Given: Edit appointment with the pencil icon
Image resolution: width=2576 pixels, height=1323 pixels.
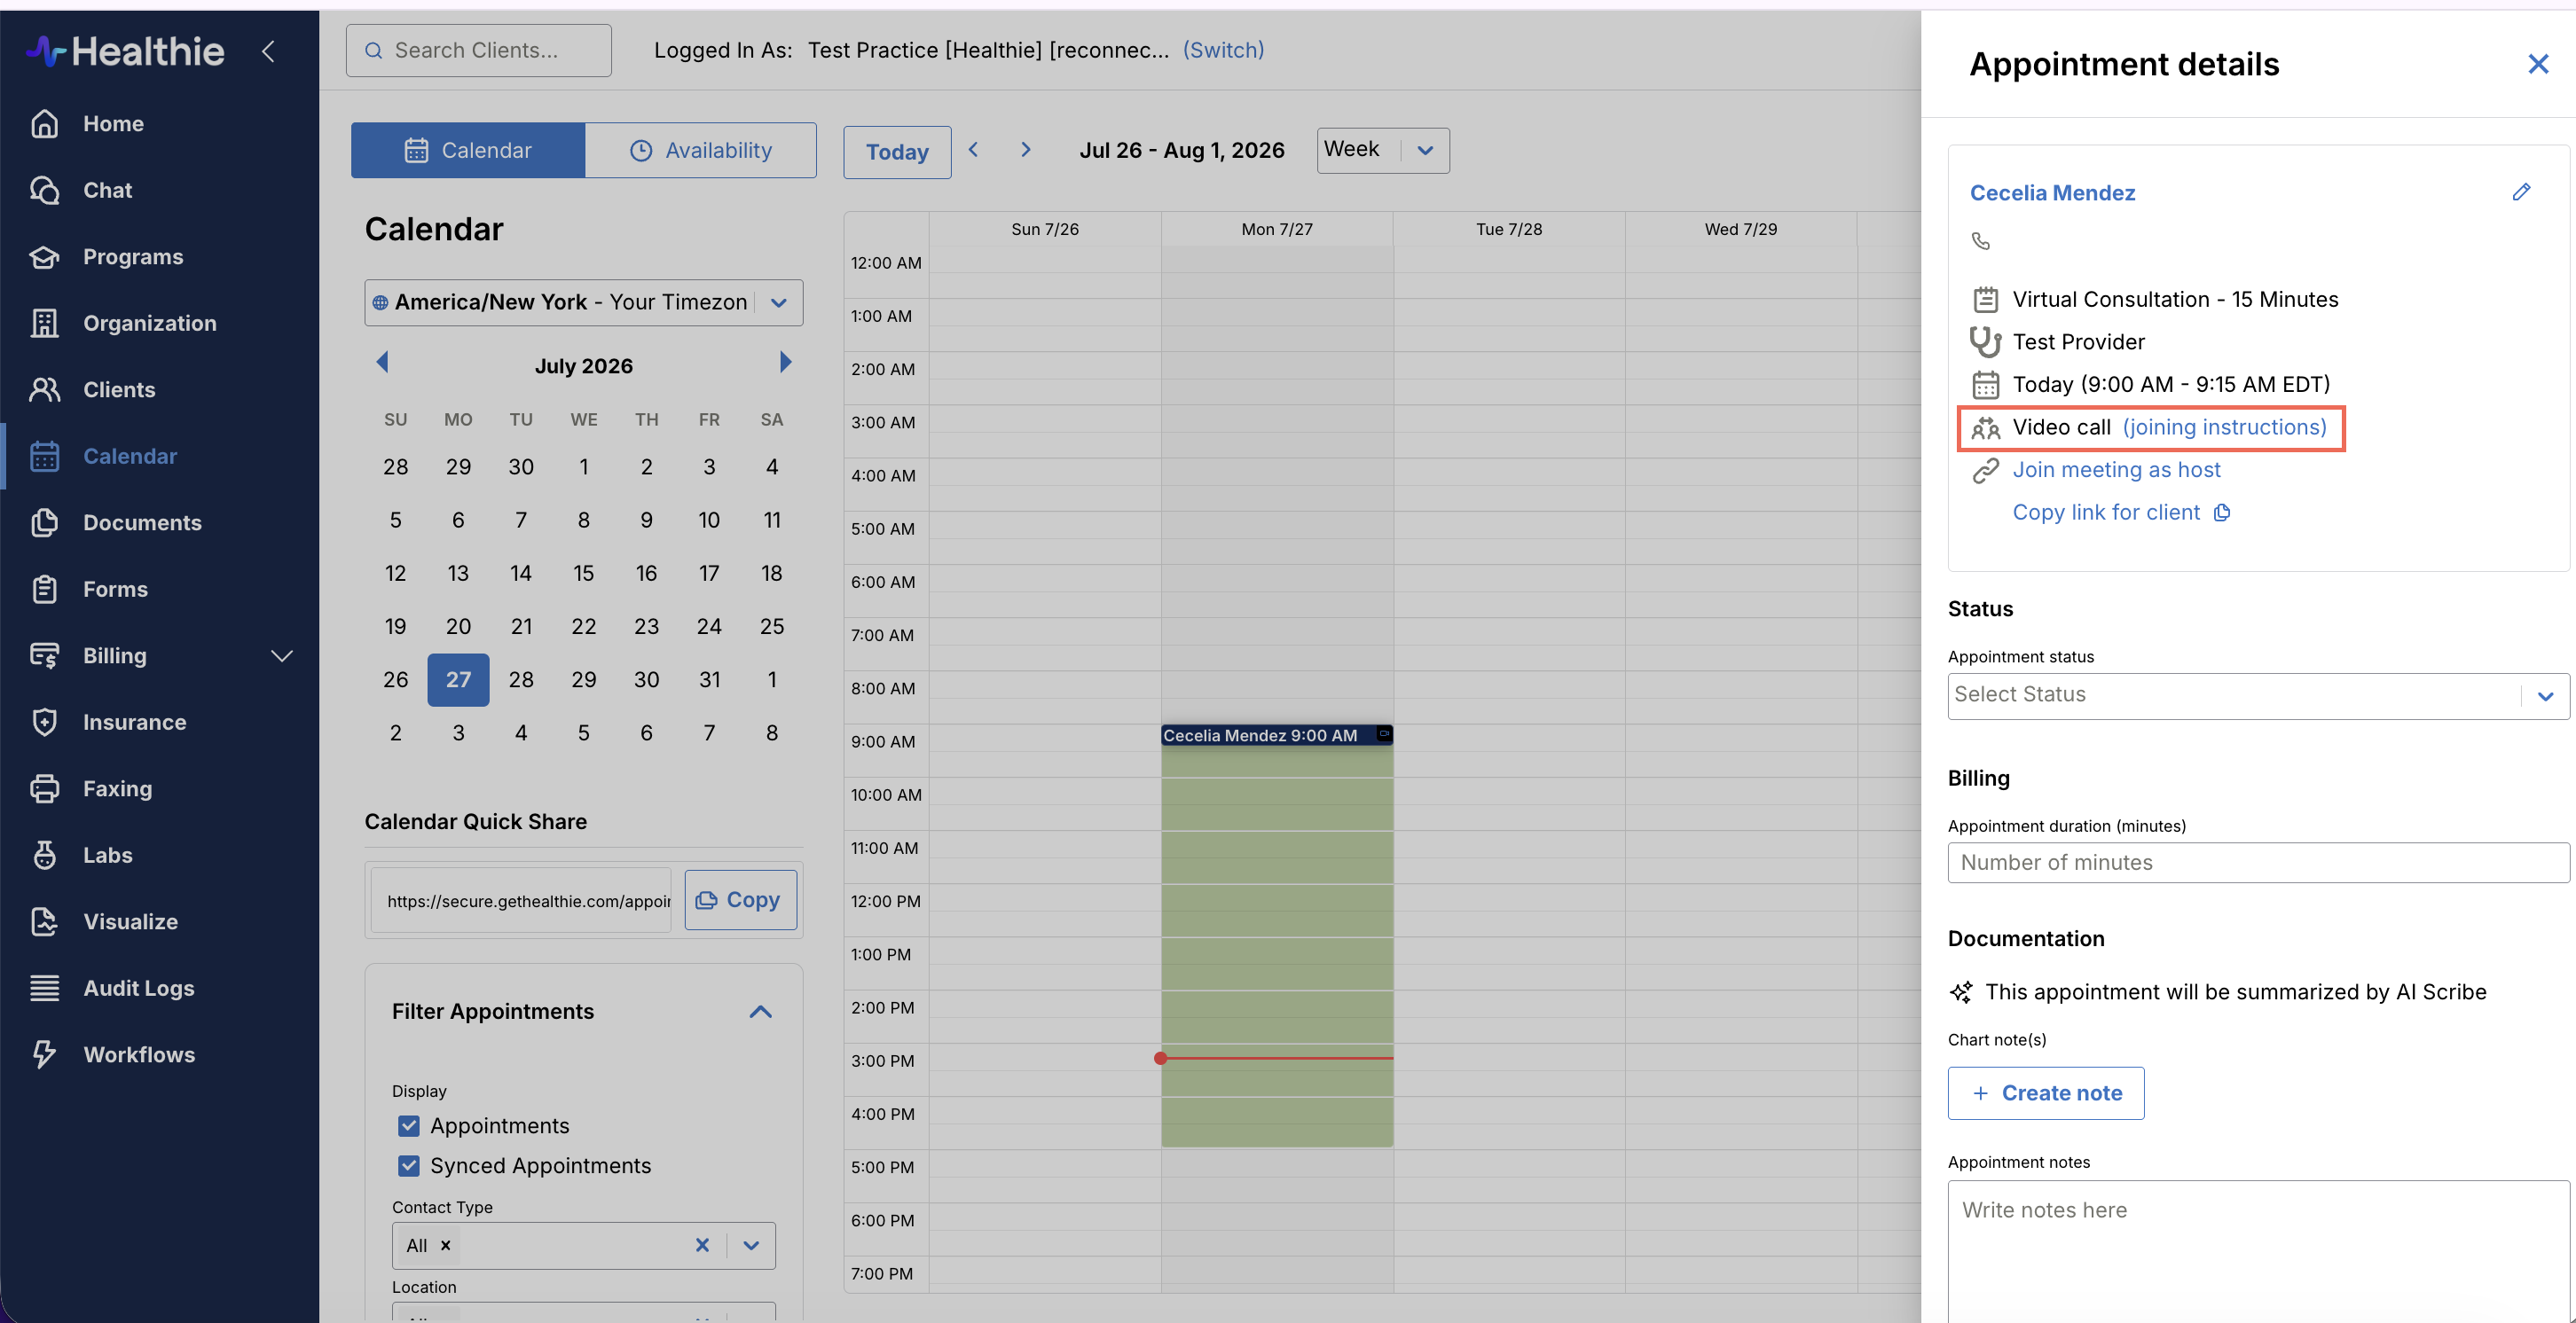Looking at the screenshot, I should (2521, 192).
